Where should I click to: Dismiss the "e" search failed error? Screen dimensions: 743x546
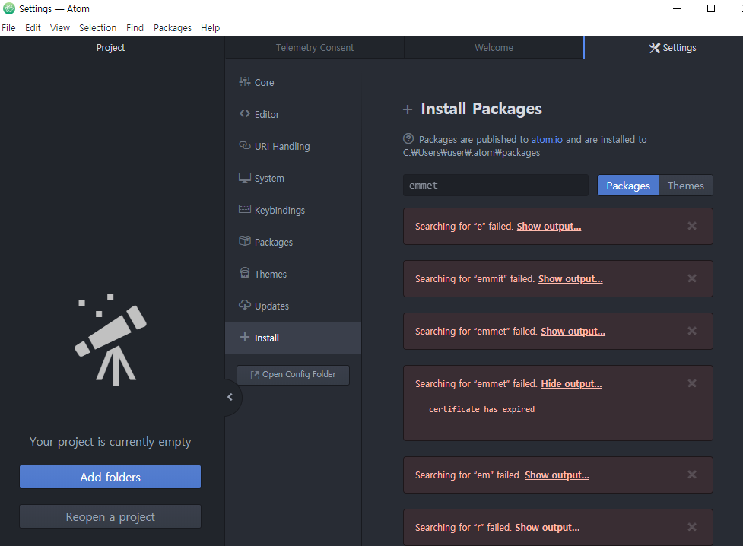[x=692, y=226]
